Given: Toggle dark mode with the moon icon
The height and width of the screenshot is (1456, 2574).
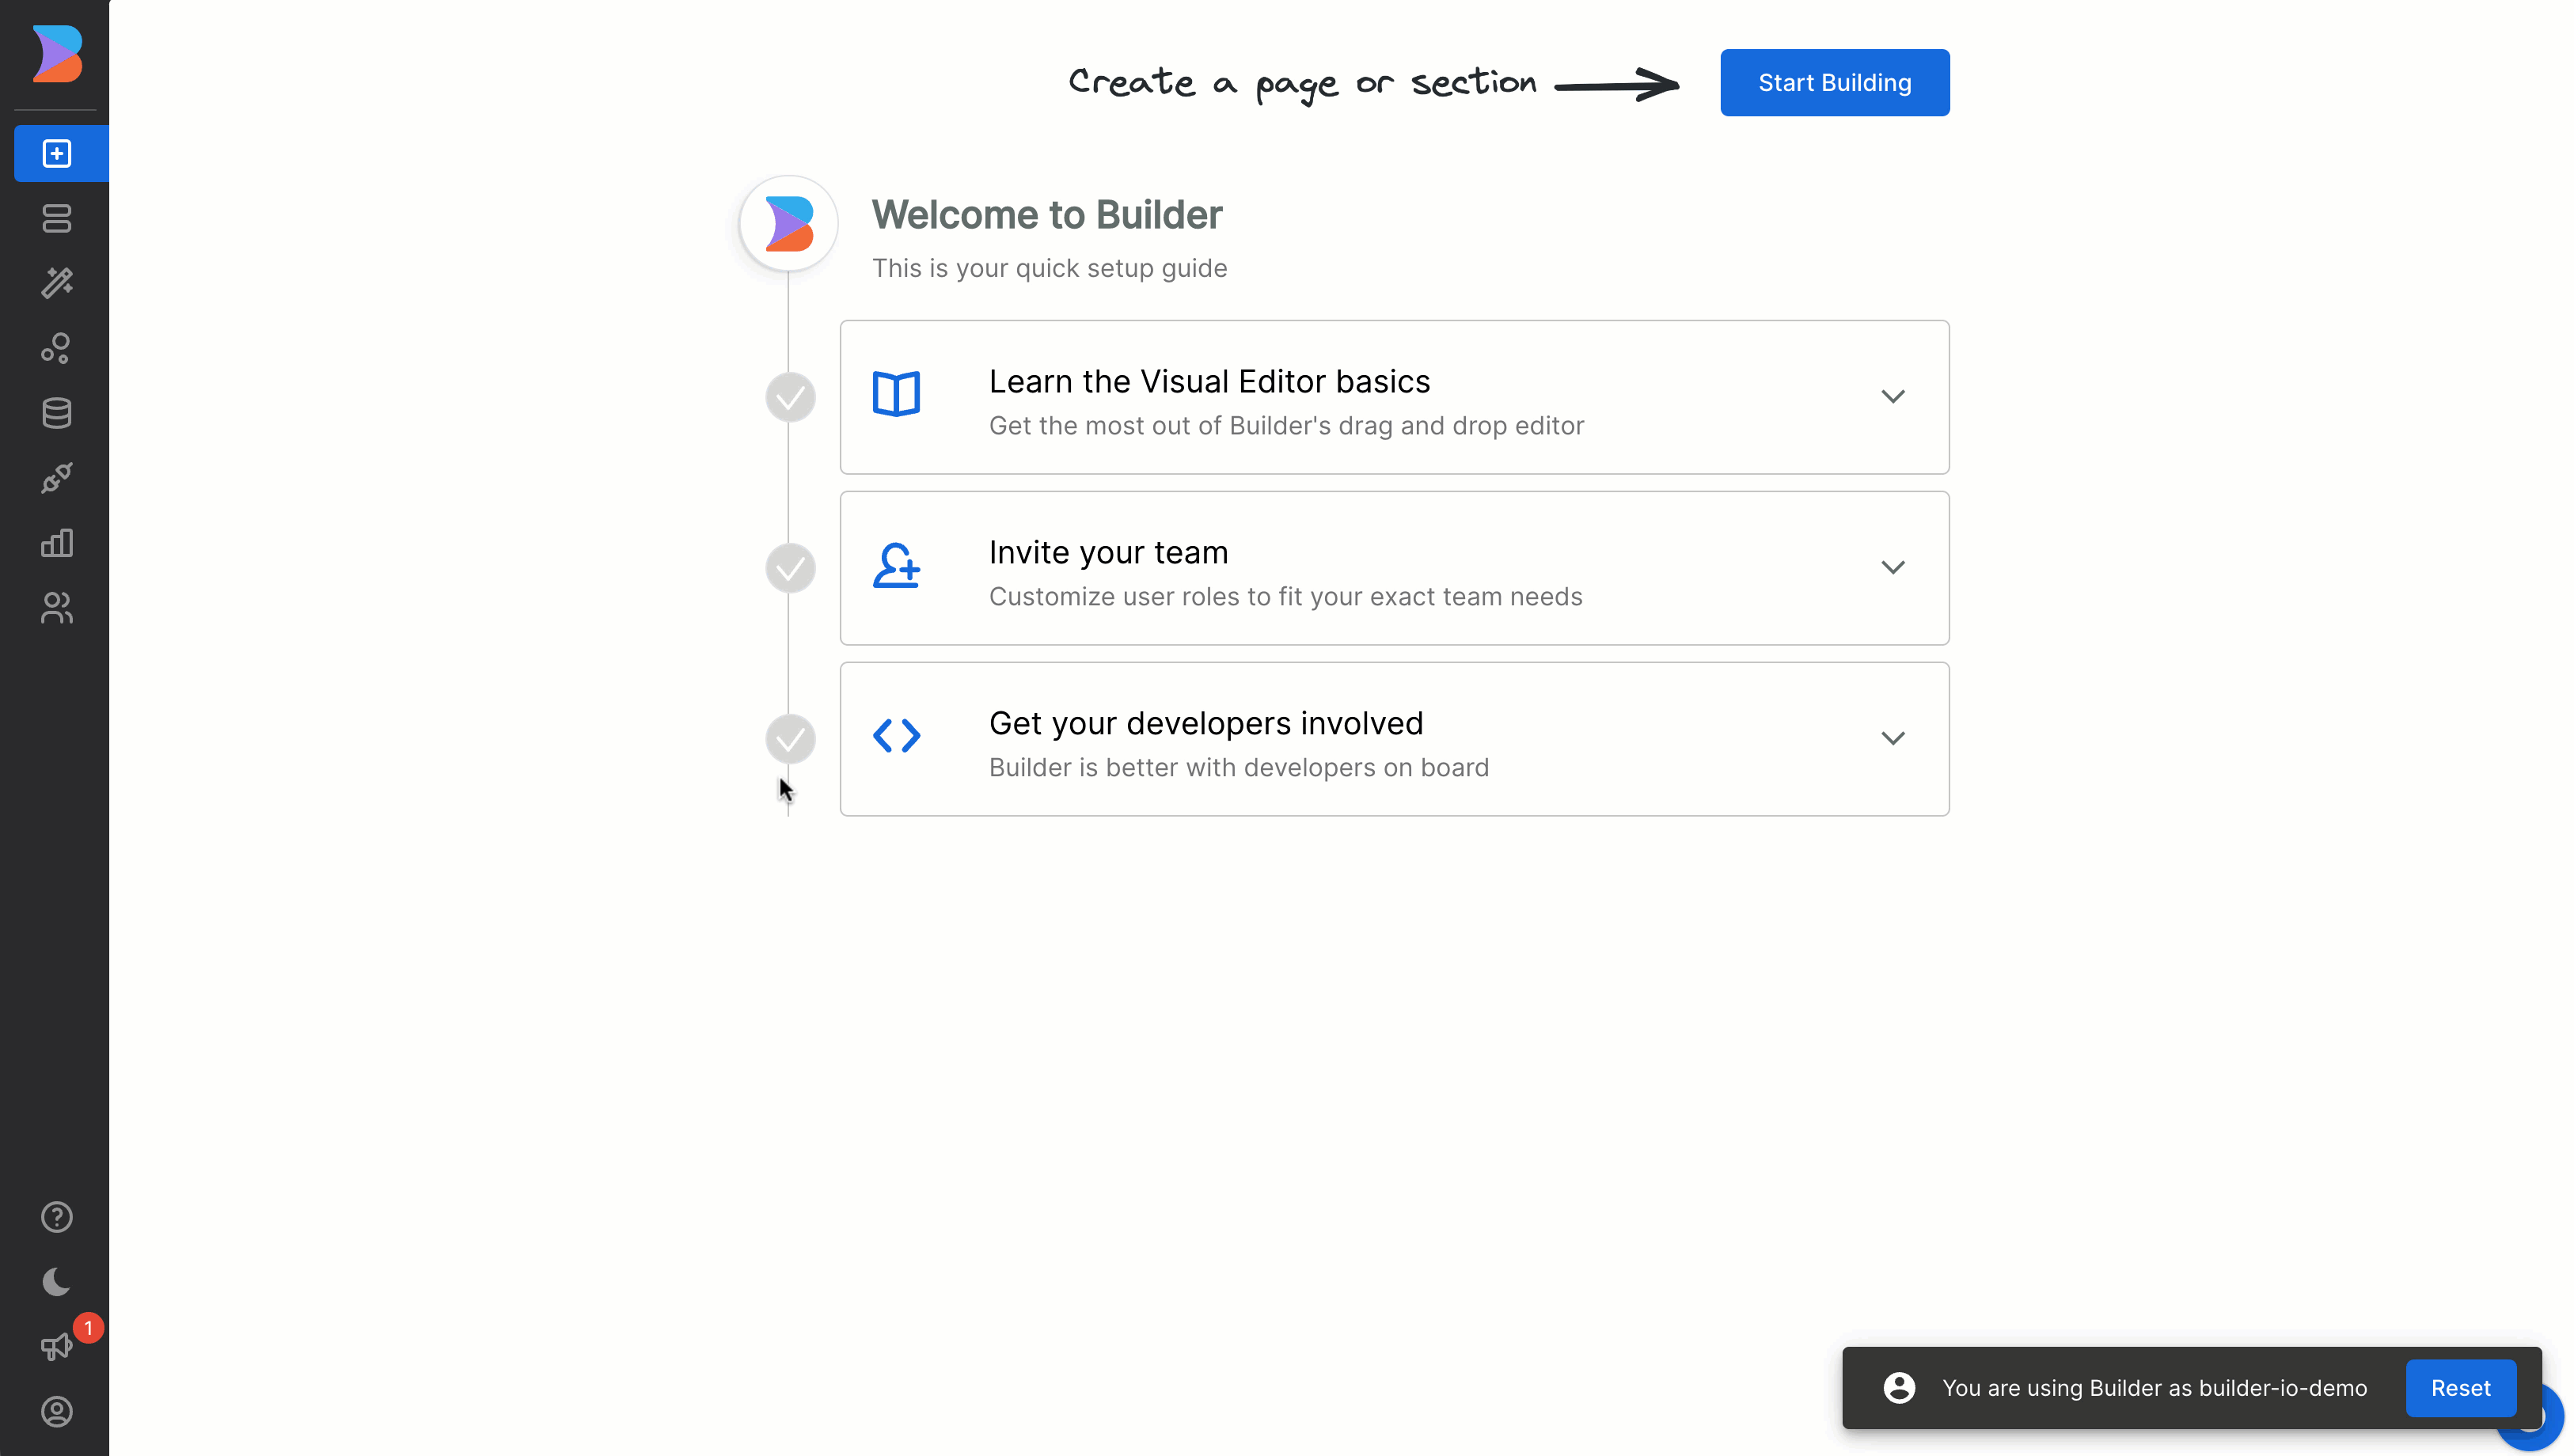Looking at the screenshot, I should 57,1282.
